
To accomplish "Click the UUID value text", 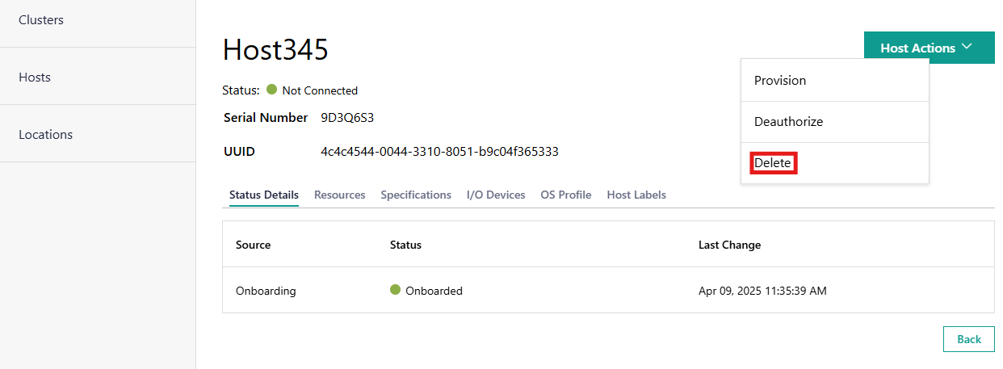I will click(x=439, y=152).
